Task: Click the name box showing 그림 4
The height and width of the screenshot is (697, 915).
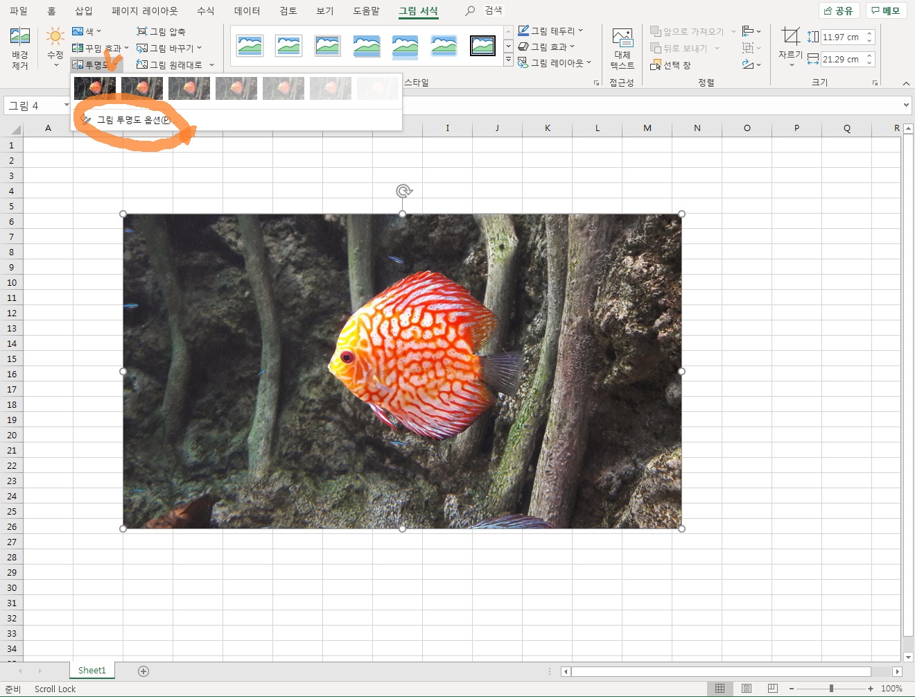Action: pyautogui.click(x=35, y=105)
